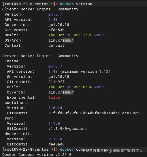Click Git commit hash afdd53b
This screenshot has height=157, width=147.
[56, 30]
